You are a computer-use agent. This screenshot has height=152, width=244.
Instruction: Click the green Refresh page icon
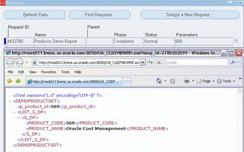(151, 62)
